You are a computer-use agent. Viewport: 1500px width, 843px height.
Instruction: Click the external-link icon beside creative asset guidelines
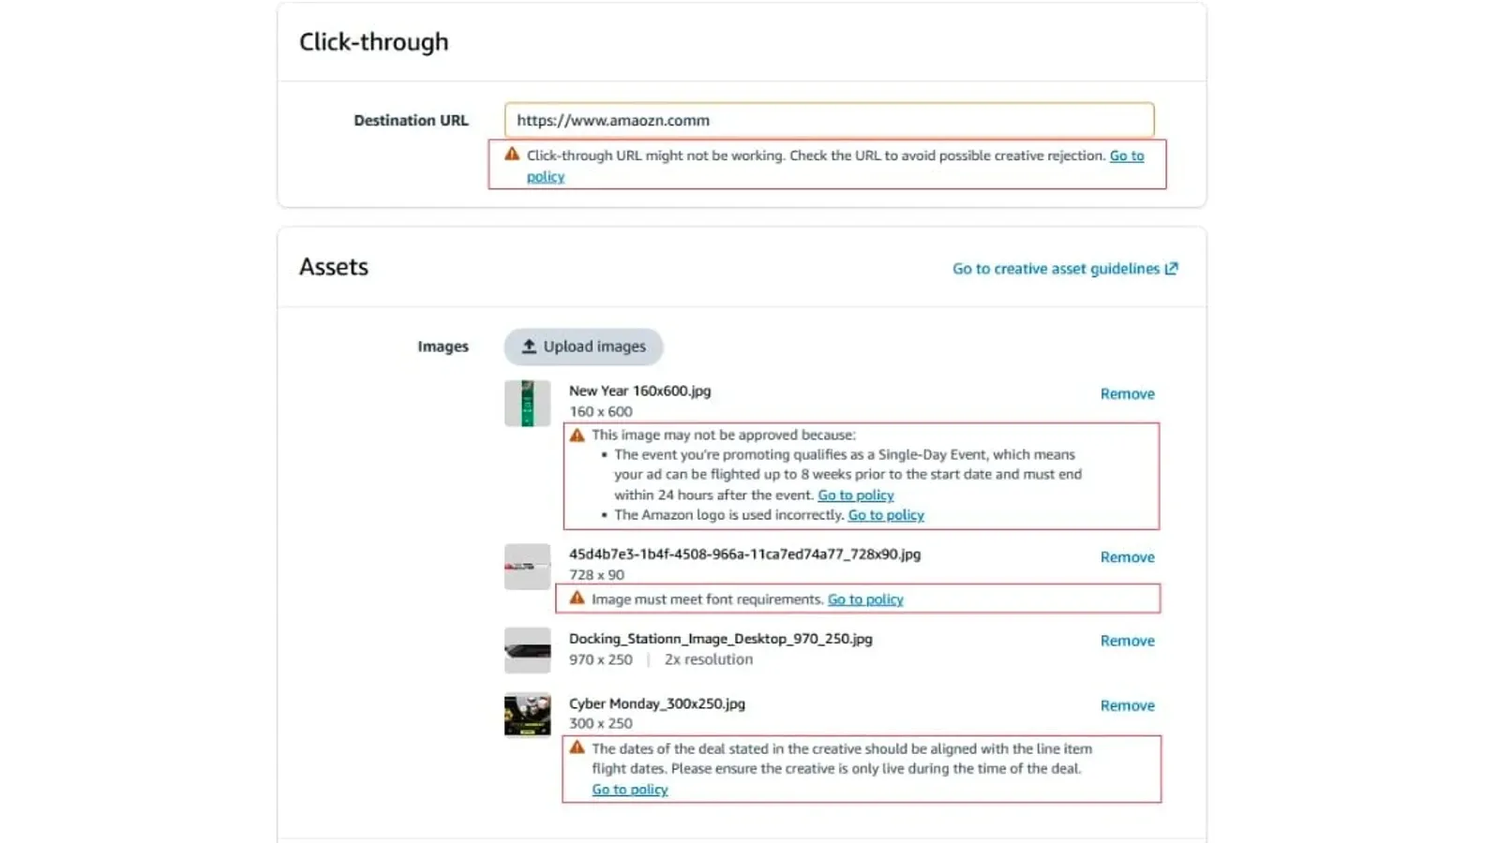tap(1171, 268)
